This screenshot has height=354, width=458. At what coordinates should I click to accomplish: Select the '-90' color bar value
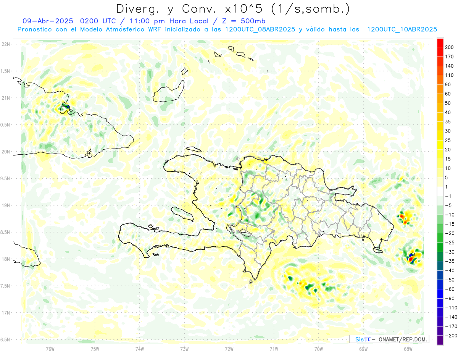[450, 299]
